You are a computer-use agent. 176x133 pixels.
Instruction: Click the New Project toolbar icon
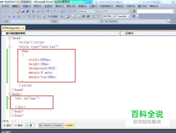(5, 11)
